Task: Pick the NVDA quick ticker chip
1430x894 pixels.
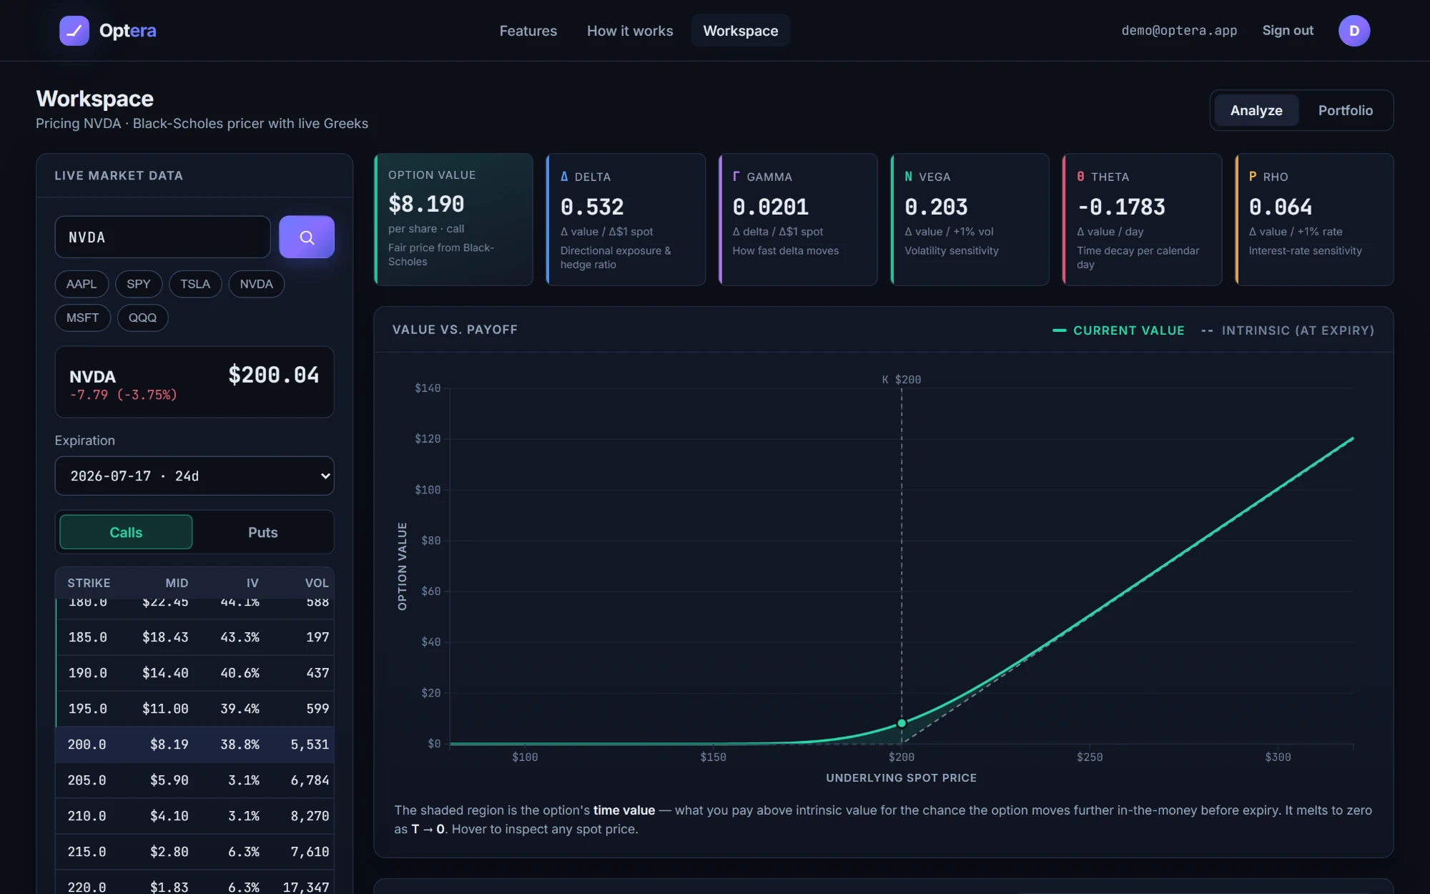Action: (x=257, y=284)
